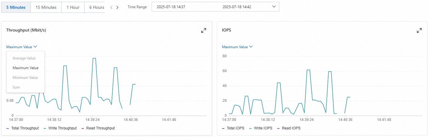Switch to the 1 Hour range
Viewport: 429px width, 137px height.
73,7
